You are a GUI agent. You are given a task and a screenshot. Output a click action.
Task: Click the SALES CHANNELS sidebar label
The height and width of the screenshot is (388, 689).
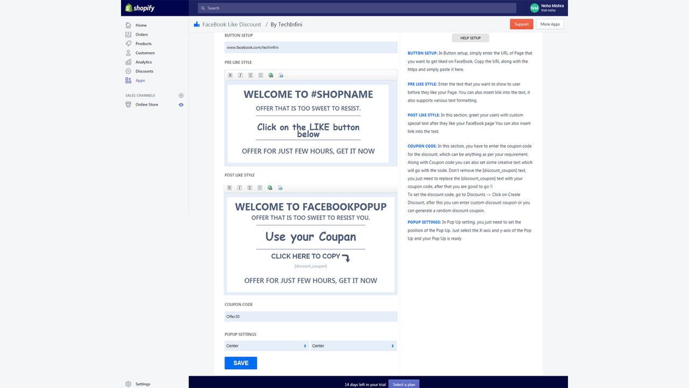click(x=140, y=95)
